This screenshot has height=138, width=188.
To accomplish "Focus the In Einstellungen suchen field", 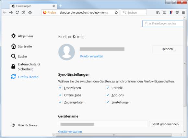I will 163,23.
